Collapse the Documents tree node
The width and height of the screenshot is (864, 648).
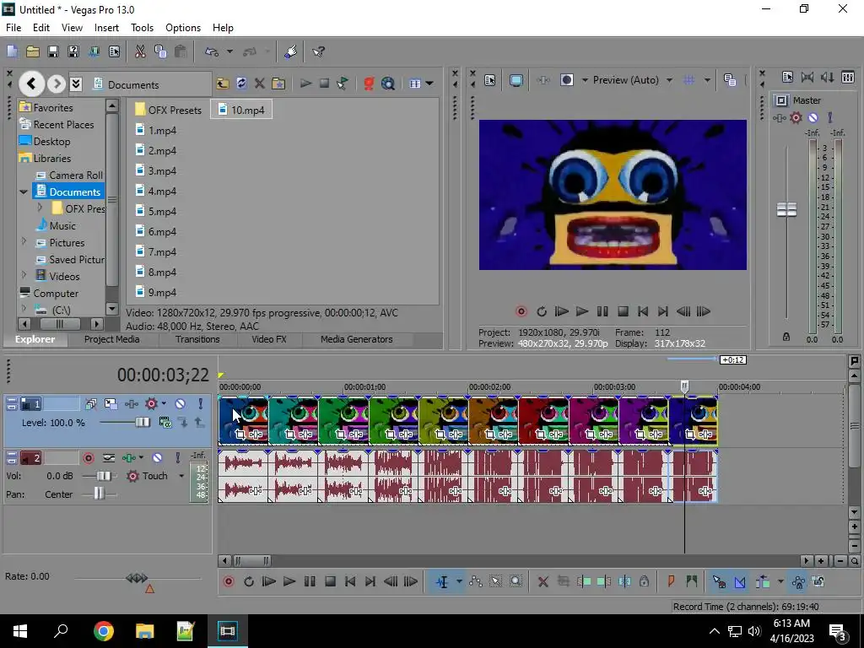pos(23,192)
